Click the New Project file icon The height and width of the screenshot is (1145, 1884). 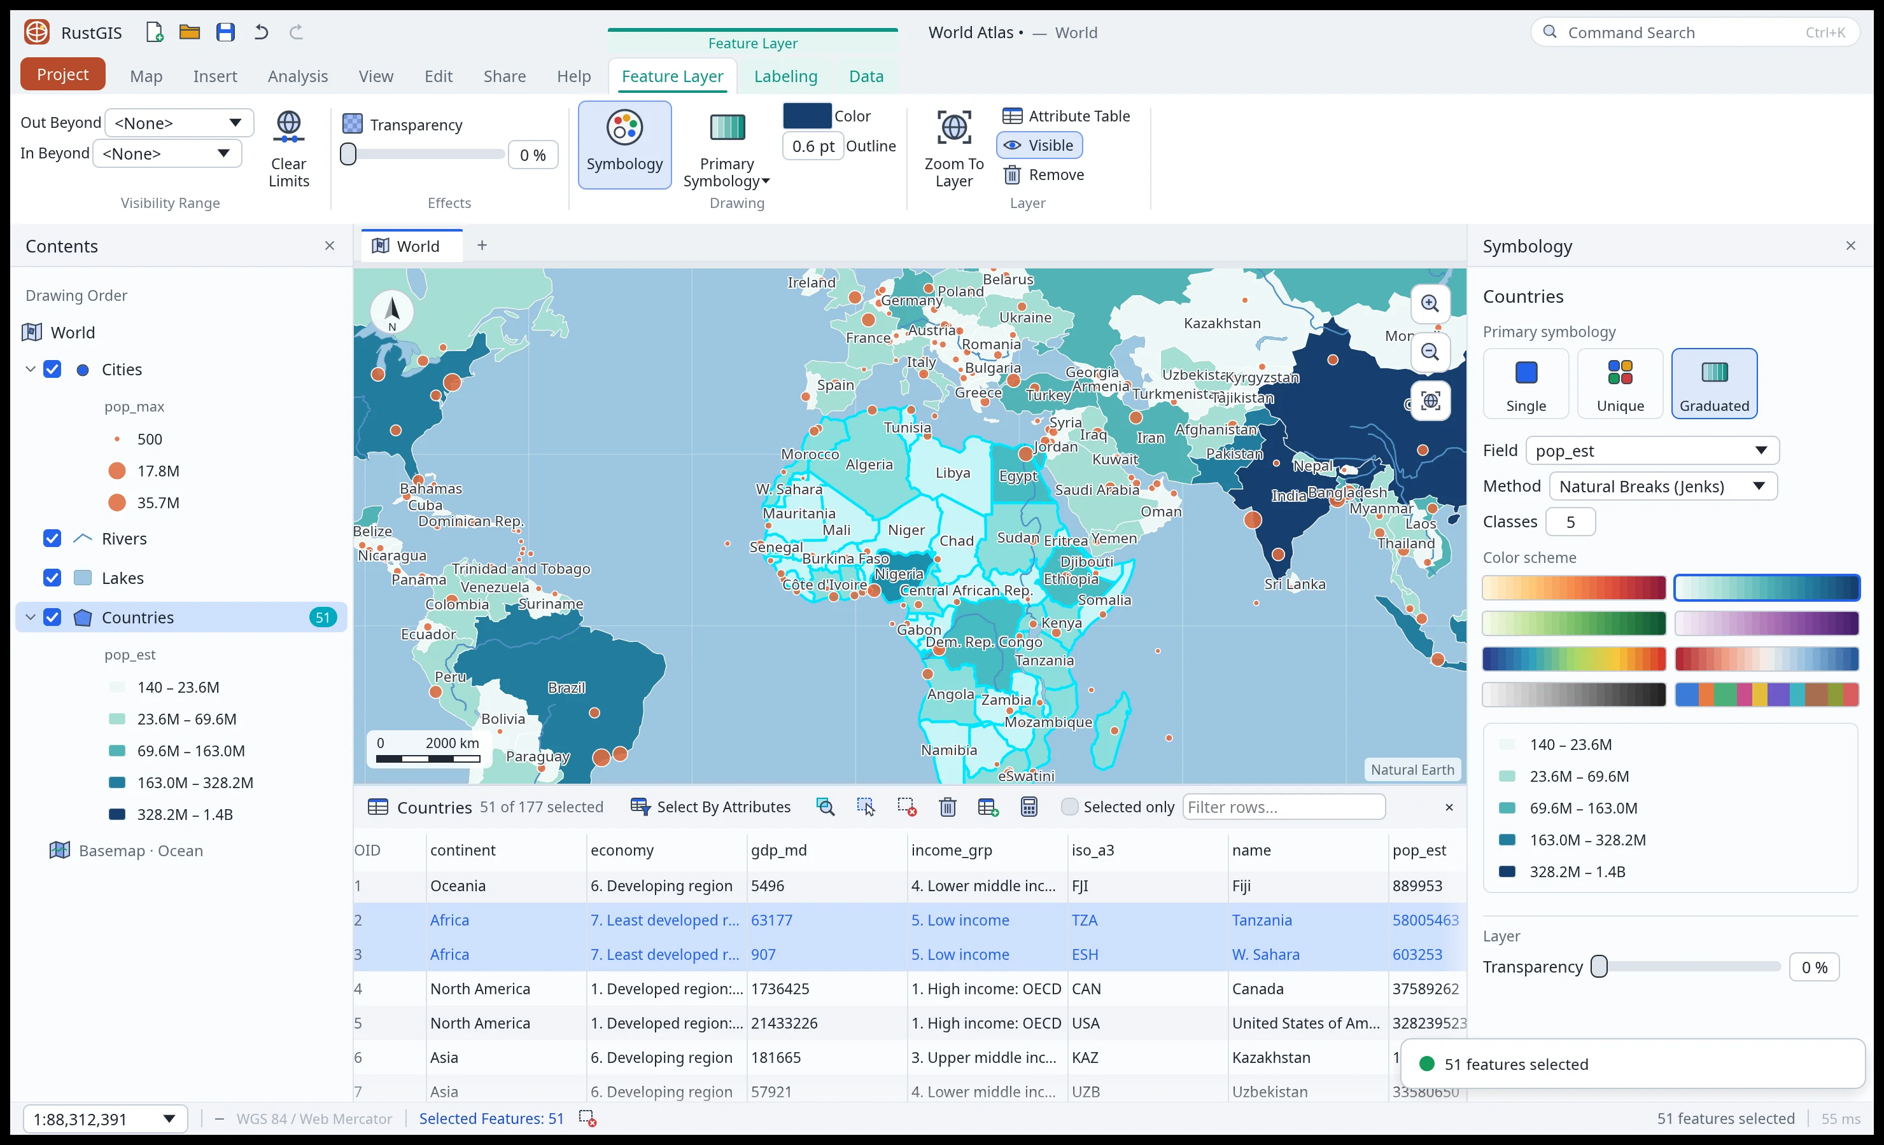pyautogui.click(x=155, y=32)
